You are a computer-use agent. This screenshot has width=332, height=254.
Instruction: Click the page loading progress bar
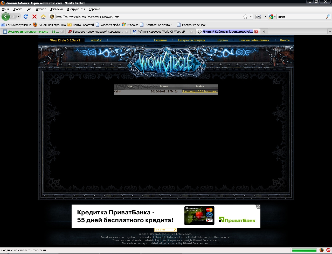click(x=304, y=250)
